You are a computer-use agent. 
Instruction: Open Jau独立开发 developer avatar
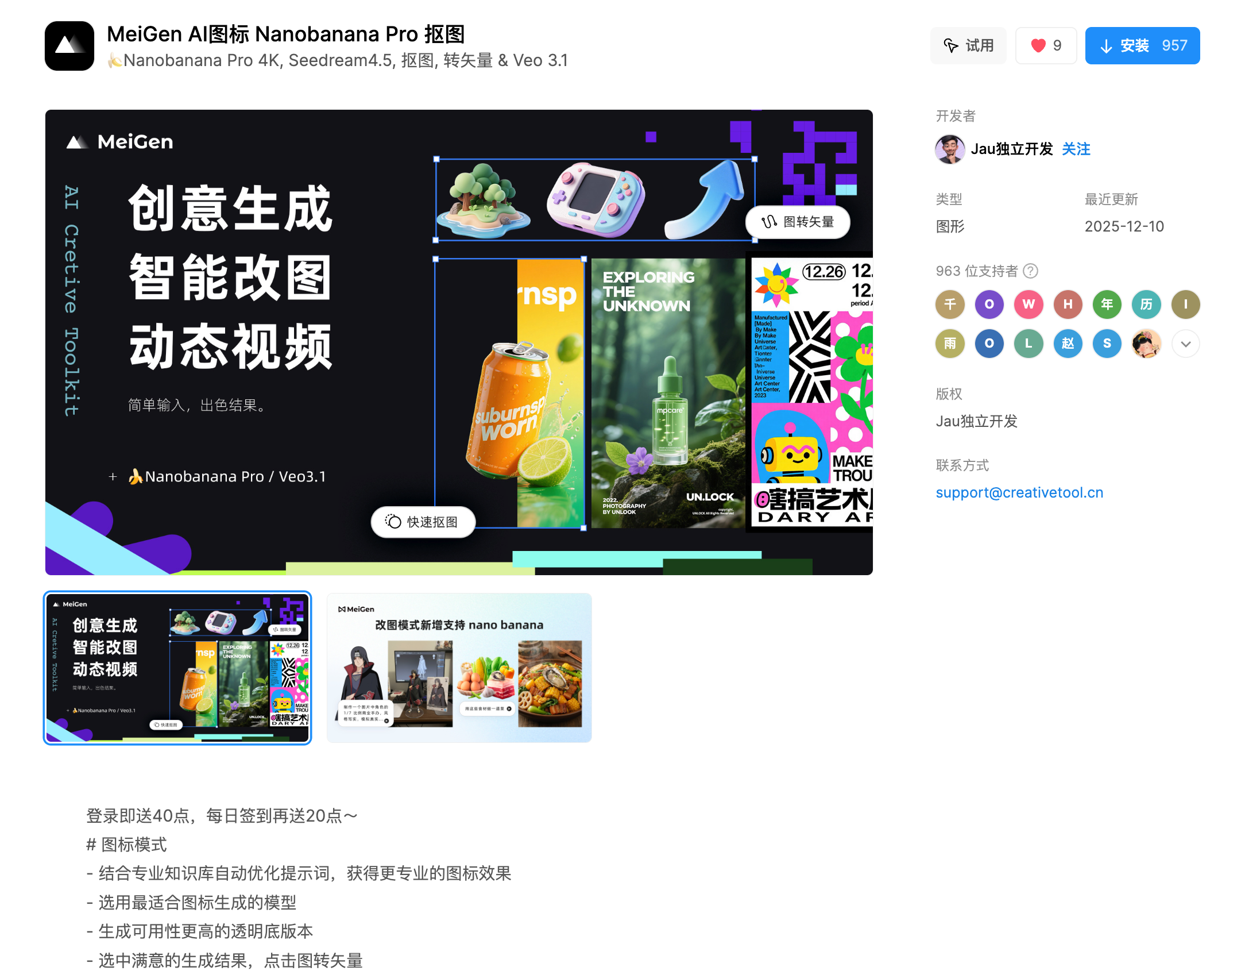click(950, 149)
